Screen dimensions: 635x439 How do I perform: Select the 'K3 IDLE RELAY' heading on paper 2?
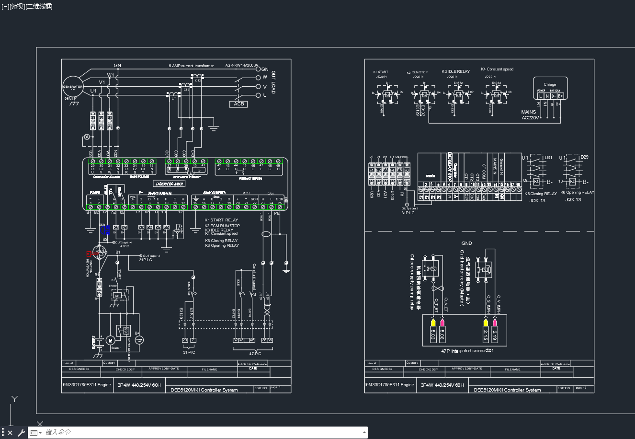(x=455, y=71)
